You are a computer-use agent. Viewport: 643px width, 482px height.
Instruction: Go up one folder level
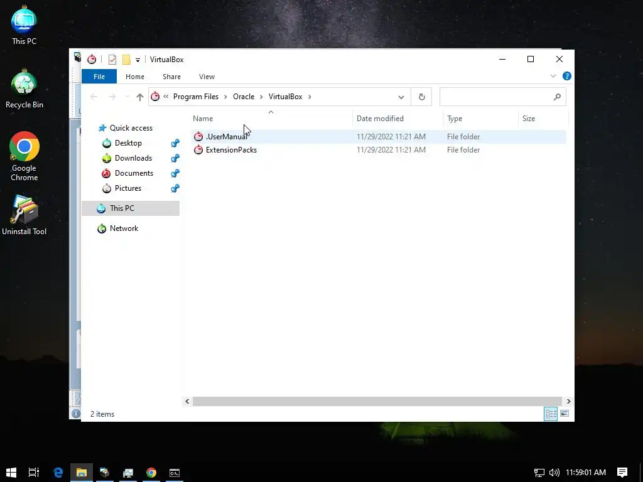click(140, 97)
